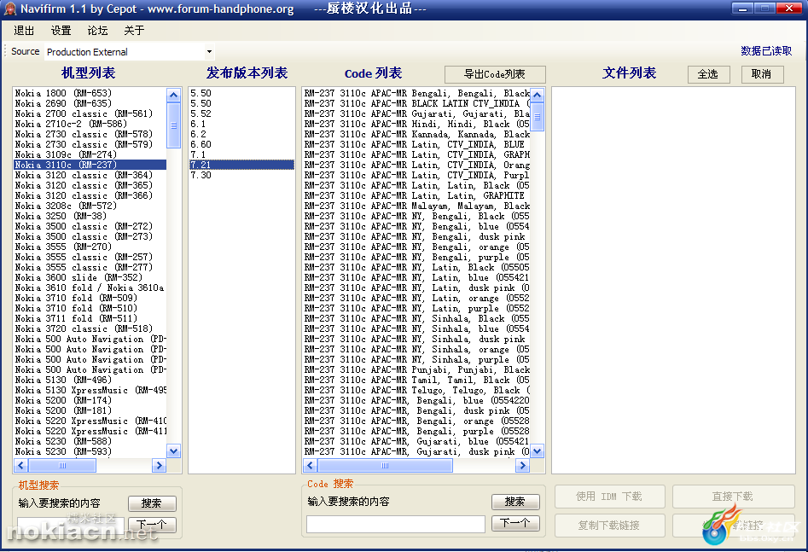This screenshot has height=552, width=808.
Task: Select code row APAC-MR Latin, Latin, GRAPHITE
Action: coord(416,196)
